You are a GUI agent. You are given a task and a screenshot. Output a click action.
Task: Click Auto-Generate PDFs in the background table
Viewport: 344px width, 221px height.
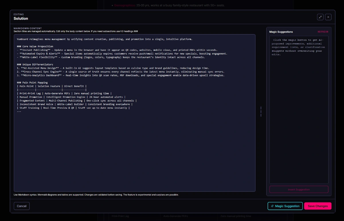(x=176, y=216)
